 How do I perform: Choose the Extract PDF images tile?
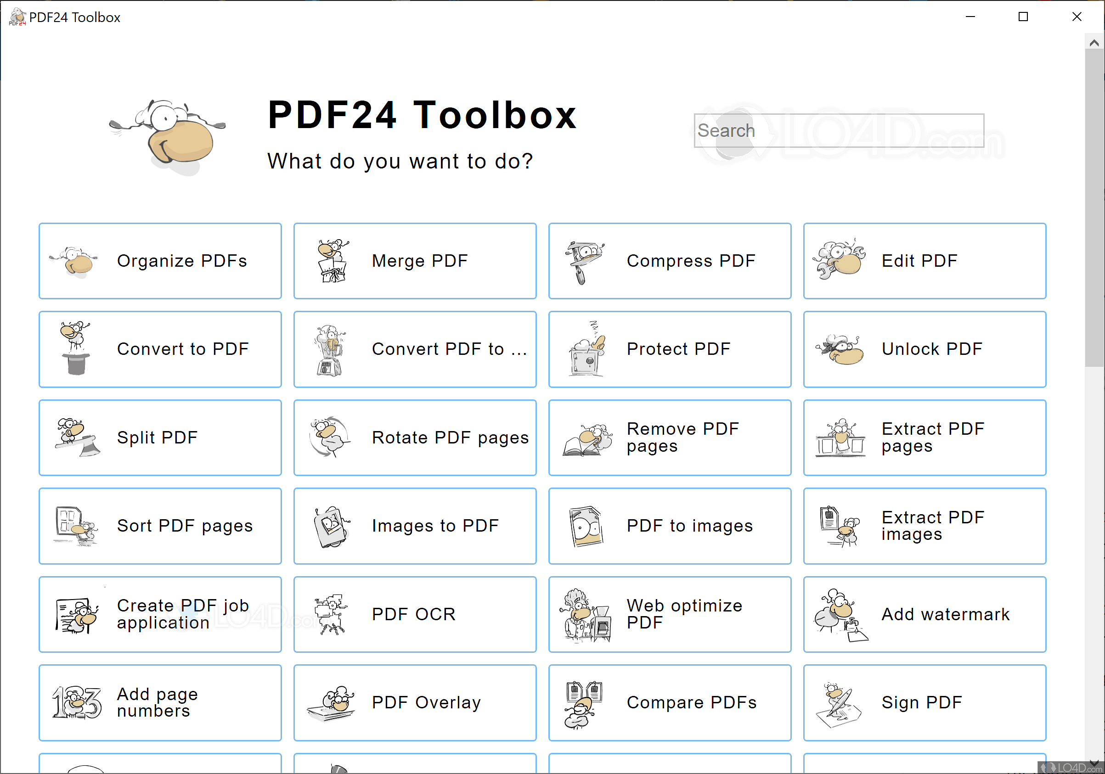(924, 526)
